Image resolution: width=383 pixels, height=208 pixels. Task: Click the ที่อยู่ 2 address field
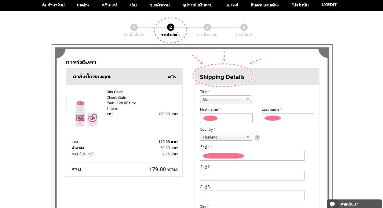[x=252, y=176]
